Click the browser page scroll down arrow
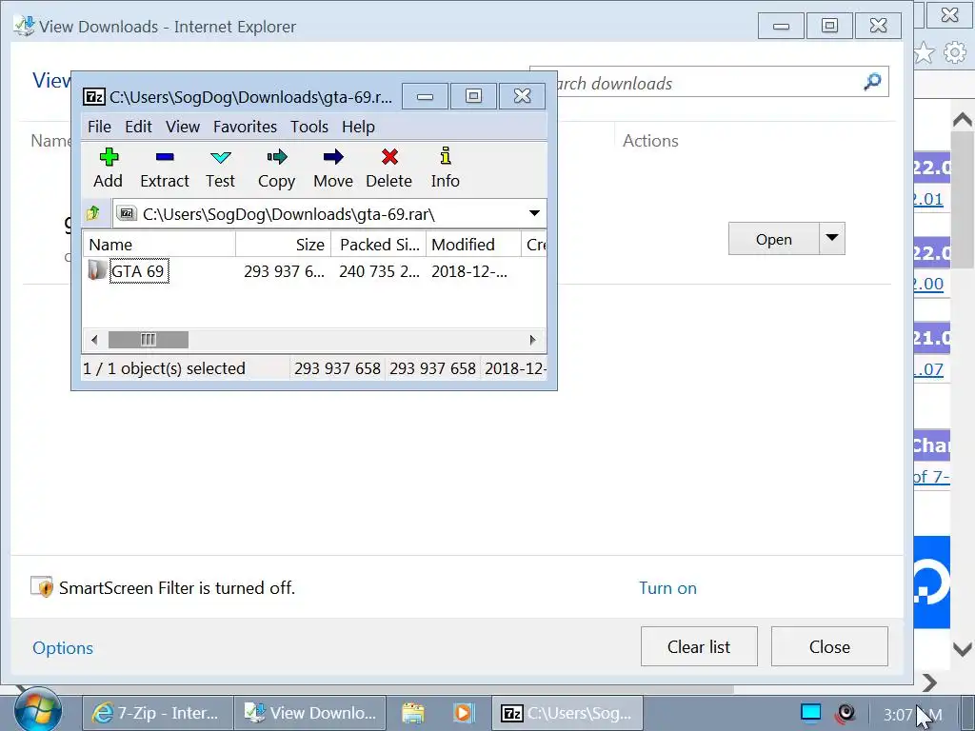 [x=962, y=649]
